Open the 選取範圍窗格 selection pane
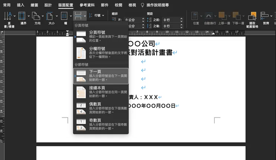Image resolution: width=276 pixels, height=160 pixels. tap(252, 20)
